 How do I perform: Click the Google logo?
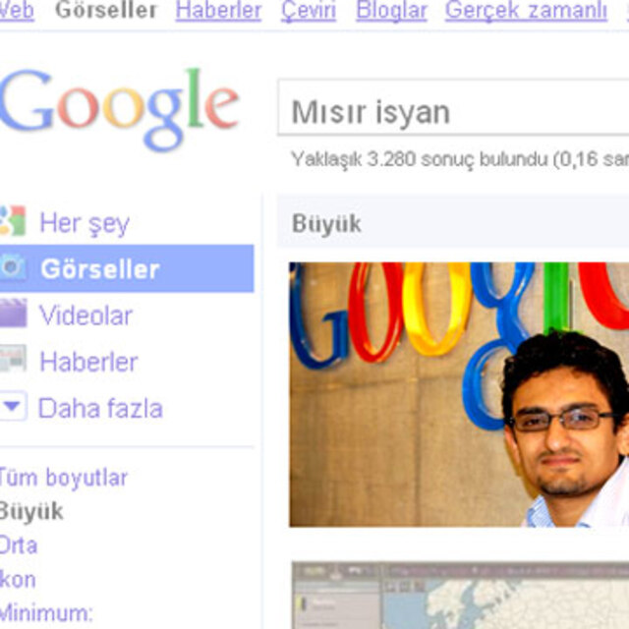[120, 109]
